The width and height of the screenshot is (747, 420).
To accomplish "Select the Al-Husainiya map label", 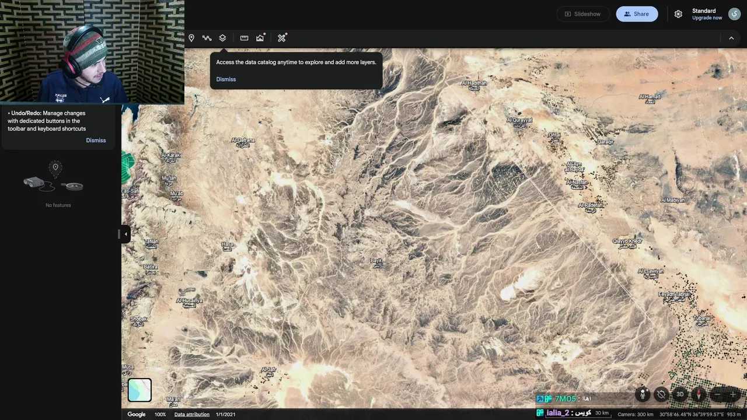I will (189, 302).
